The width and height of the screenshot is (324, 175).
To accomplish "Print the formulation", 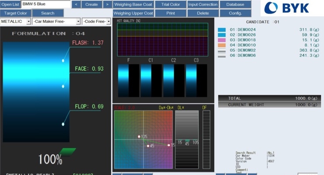I will [x=170, y=13].
